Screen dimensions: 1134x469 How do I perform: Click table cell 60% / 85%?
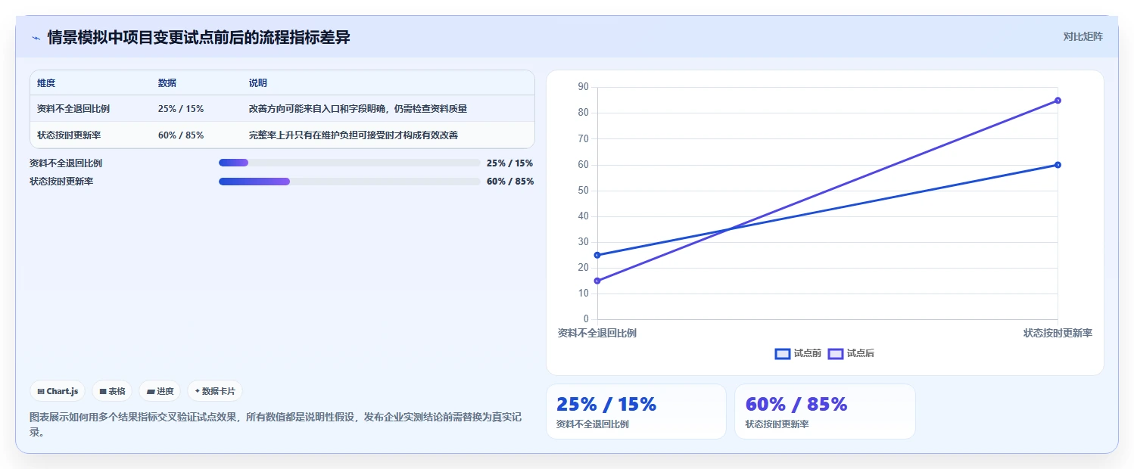(181, 135)
